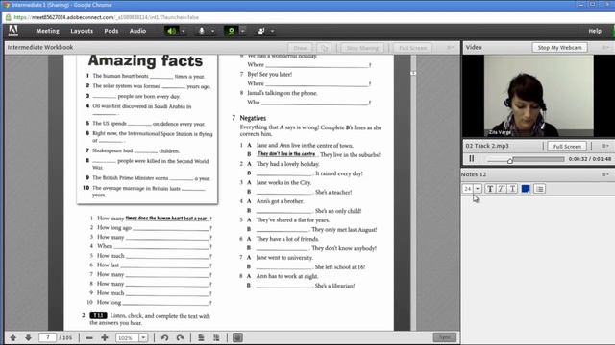Viewport: 615px width, 345px height.
Task: Open the blue text color swatch
Action: [x=526, y=189]
